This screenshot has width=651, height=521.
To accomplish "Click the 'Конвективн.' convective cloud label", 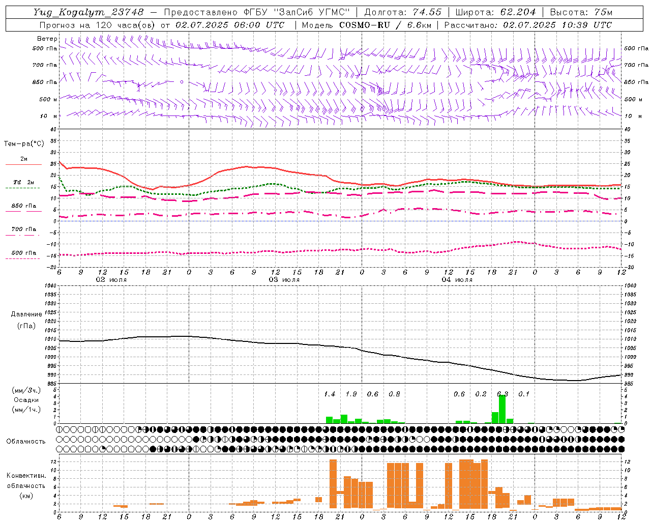I will 26,476.
